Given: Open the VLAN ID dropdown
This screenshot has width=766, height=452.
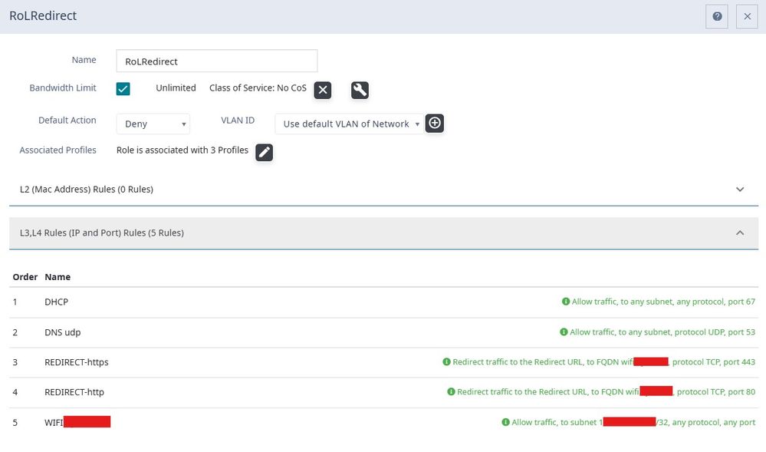Looking at the screenshot, I should point(349,124).
